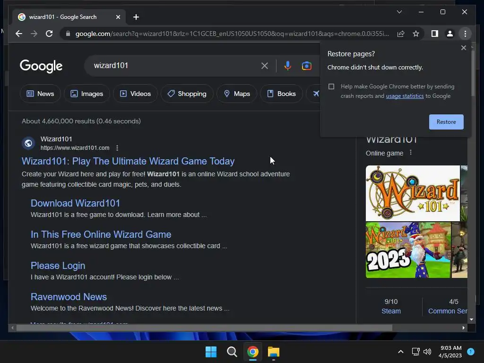Image resolution: width=484 pixels, height=363 pixels.
Task: Open Chrome side panel icon
Action: tap(435, 34)
